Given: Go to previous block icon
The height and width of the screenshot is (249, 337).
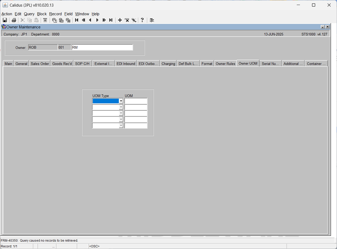Looking at the screenshot, I should (84, 20).
